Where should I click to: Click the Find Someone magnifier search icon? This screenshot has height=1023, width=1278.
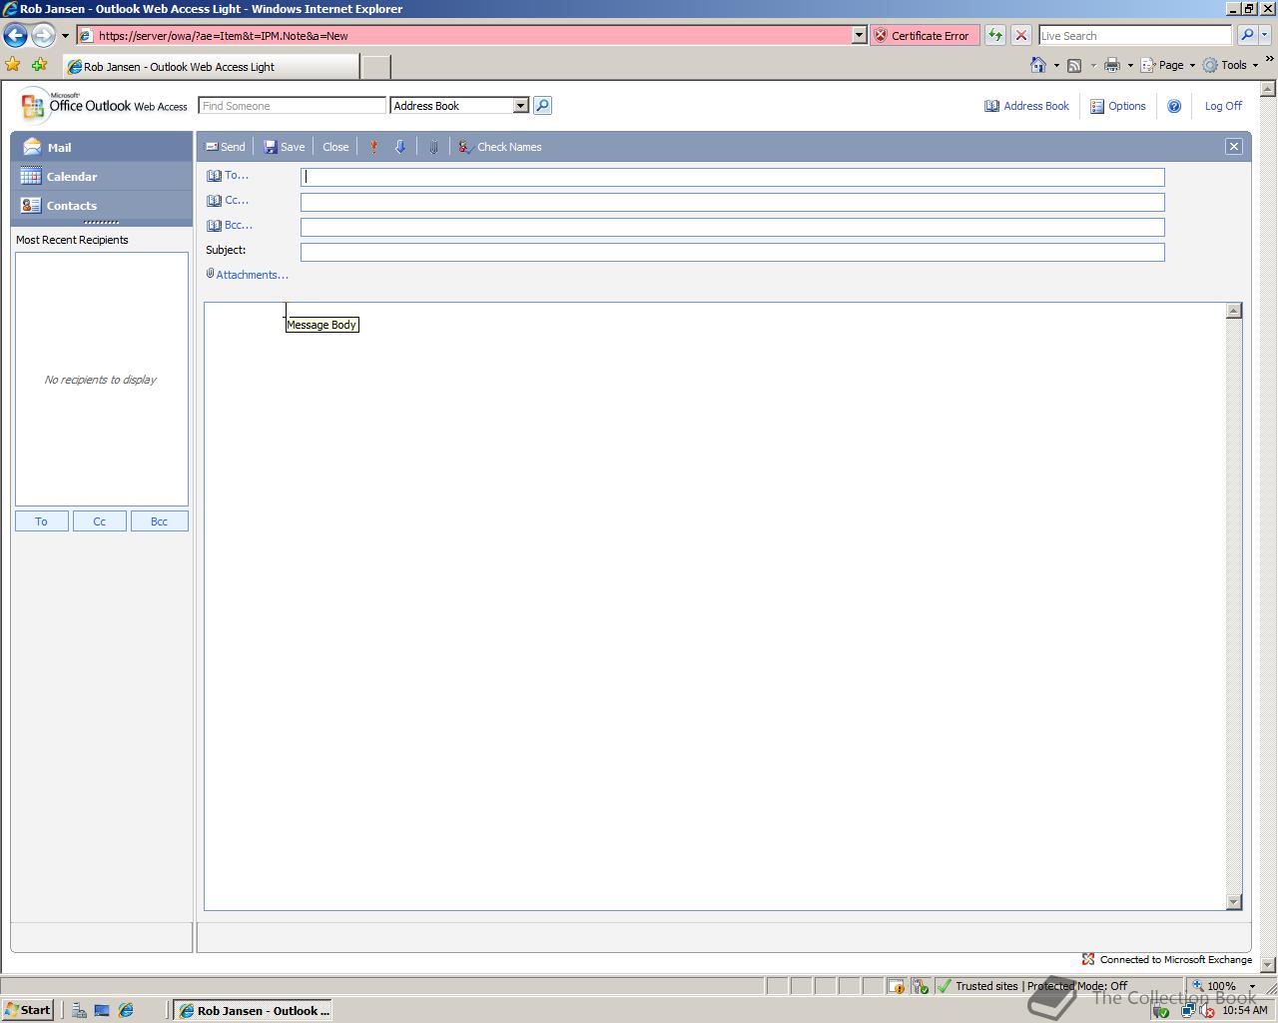[x=542, y=106]
